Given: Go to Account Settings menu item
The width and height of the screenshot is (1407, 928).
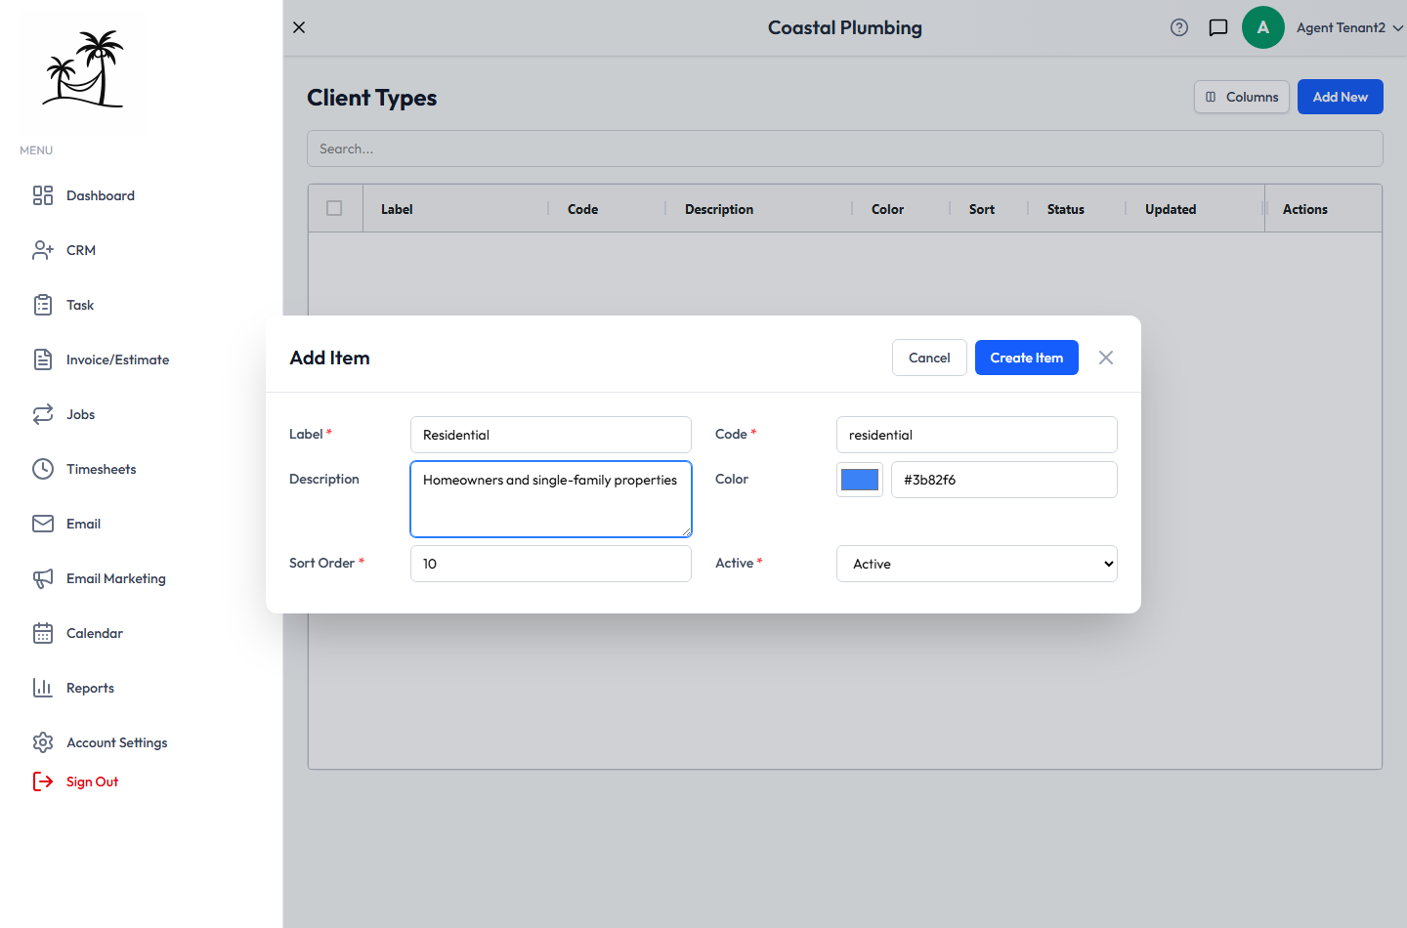Looking at the screenshot, I should (x=117, y=742).
